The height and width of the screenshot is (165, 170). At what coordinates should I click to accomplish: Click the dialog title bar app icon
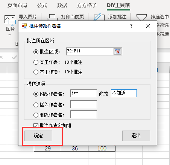tap(24, 26)
